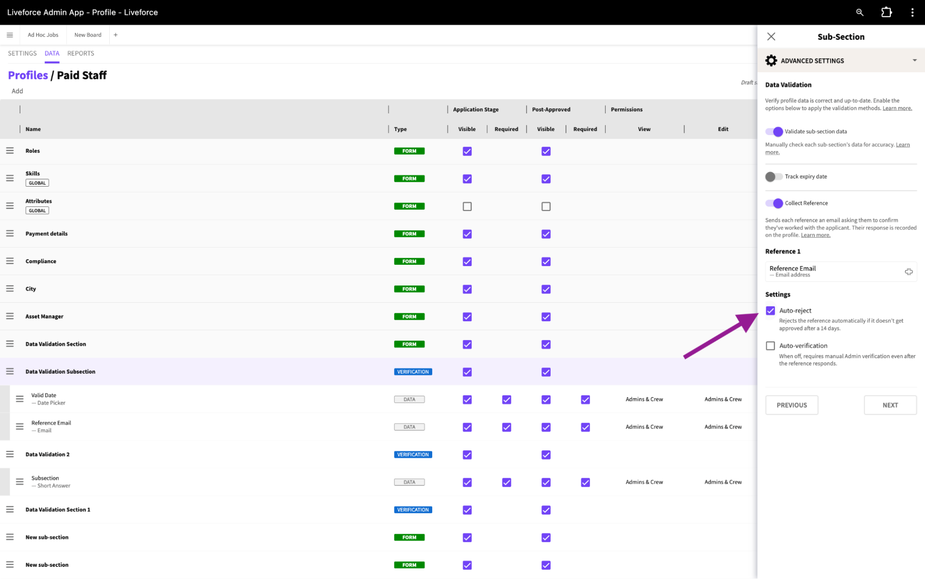The height and width of the screenshot is (579, 925).
Task: Grab the drag handle for Payment details row
Action: click(10, 234)
